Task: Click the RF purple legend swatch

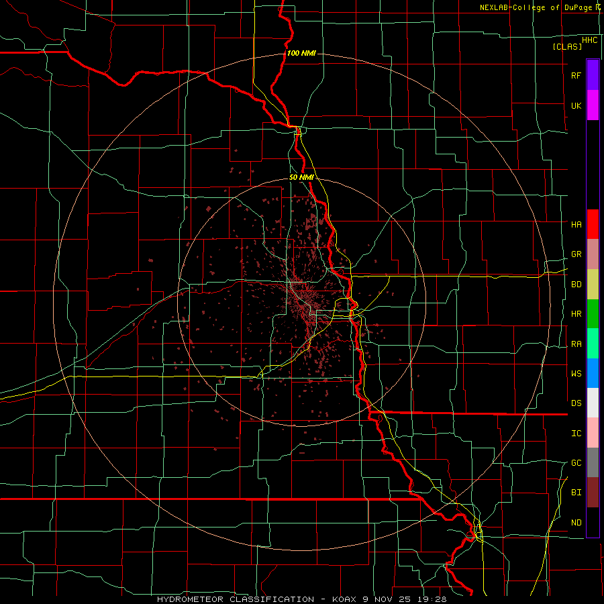Action: 593,75
